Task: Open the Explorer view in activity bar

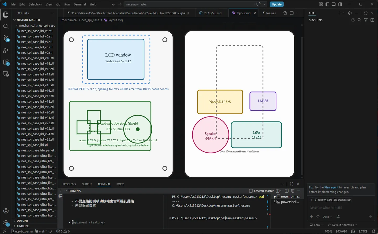Action: click(6, 14)
